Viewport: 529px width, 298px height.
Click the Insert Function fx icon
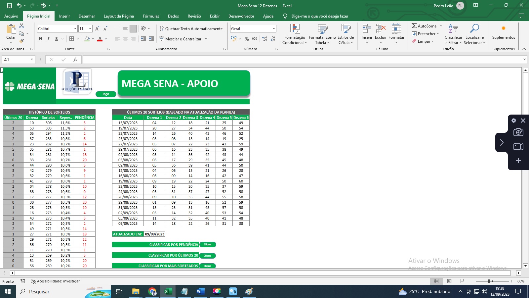click(x=75, y=60)
